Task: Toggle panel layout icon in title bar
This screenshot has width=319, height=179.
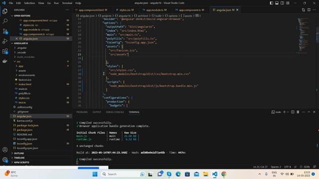Action: point(277,3)
